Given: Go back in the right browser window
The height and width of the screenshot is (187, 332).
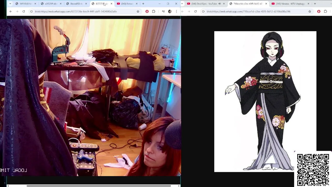Looking at the screenshot, I should coord(182,11).
